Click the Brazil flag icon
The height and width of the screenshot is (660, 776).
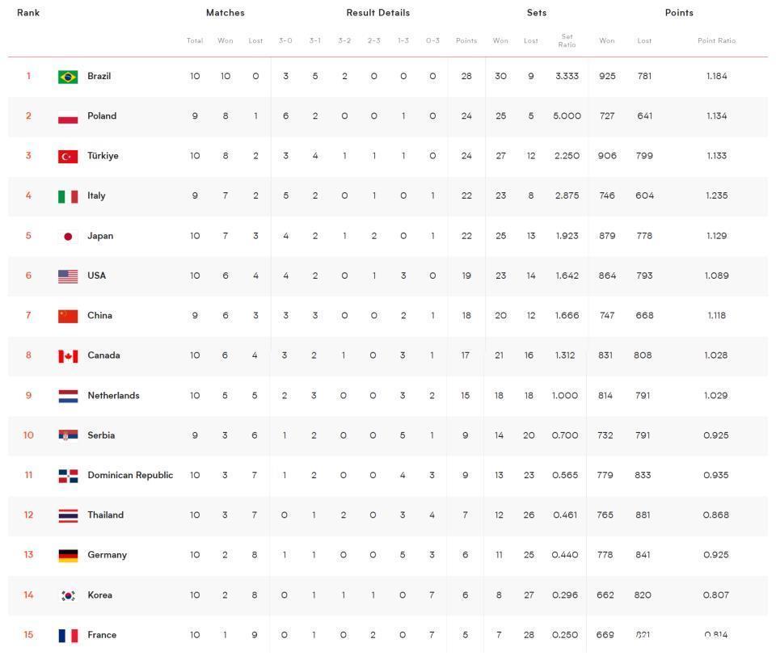click(x=68, y=77)
